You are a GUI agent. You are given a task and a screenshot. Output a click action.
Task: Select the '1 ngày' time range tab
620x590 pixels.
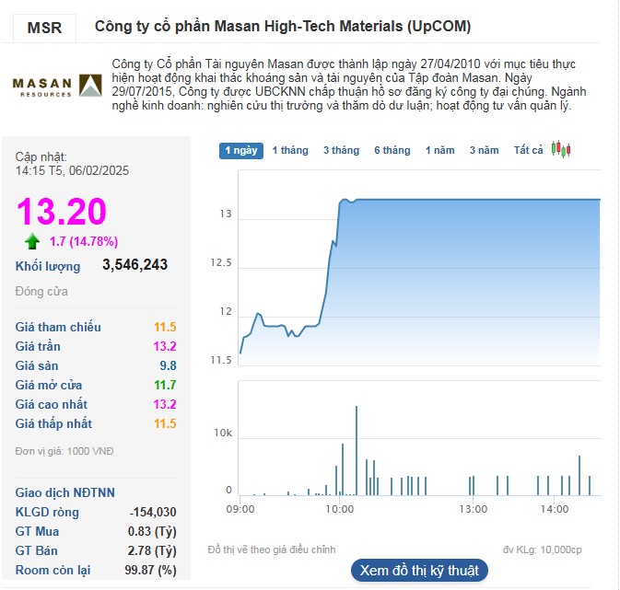[240, 150]
